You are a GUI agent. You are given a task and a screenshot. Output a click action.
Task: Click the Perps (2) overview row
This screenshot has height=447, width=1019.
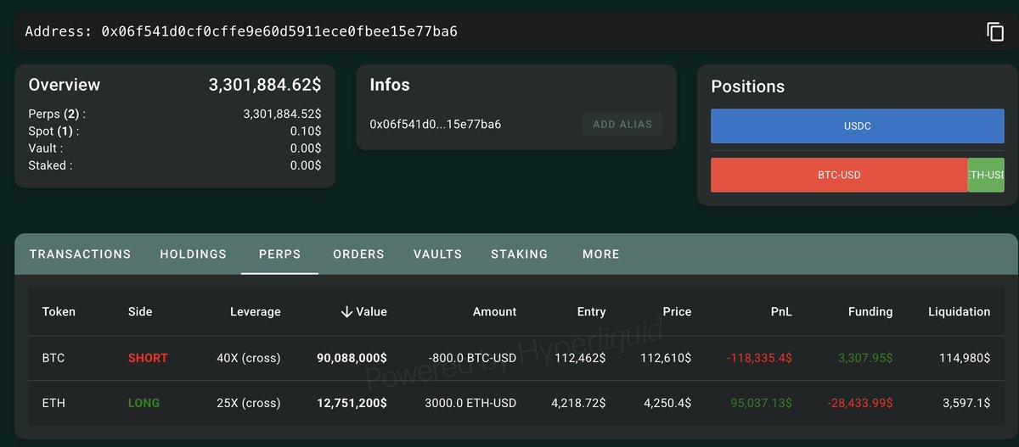coord(175,114)
